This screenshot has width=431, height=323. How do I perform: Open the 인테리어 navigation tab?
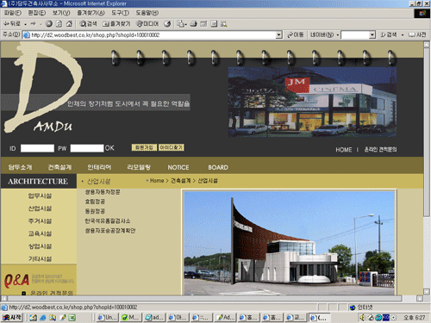pyautogui.click(x=99, y=167)
